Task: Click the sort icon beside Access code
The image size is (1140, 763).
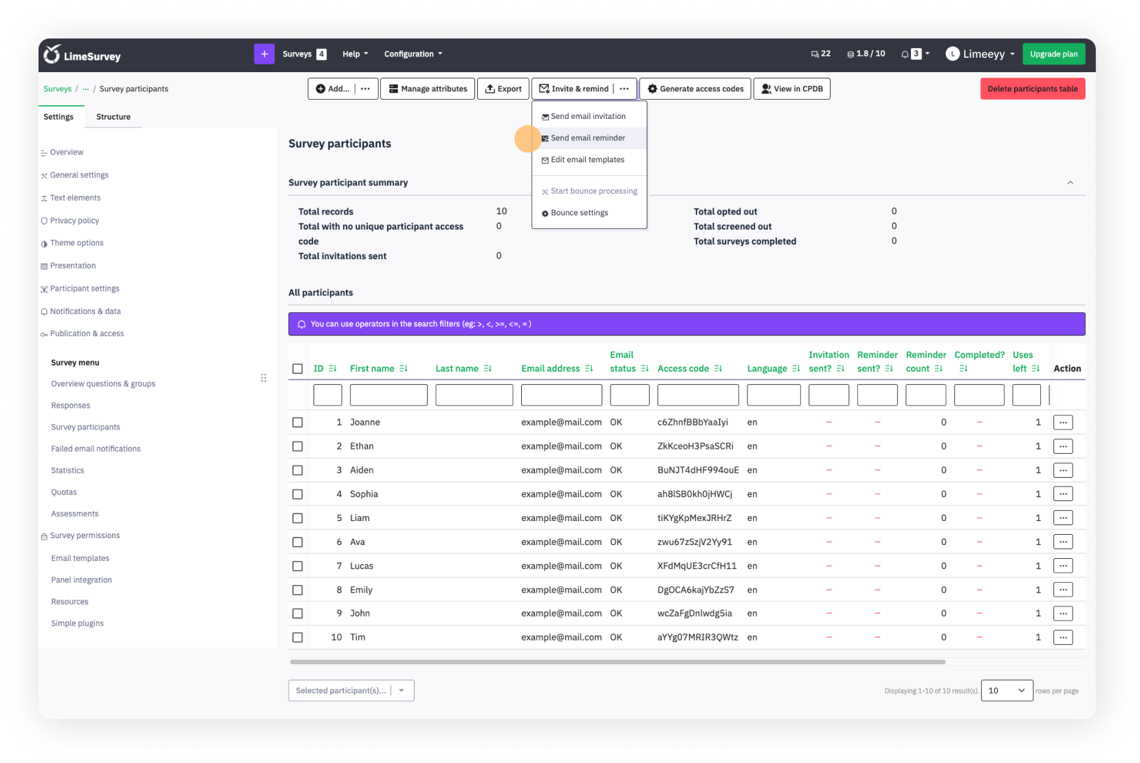Action: [718, 369]
